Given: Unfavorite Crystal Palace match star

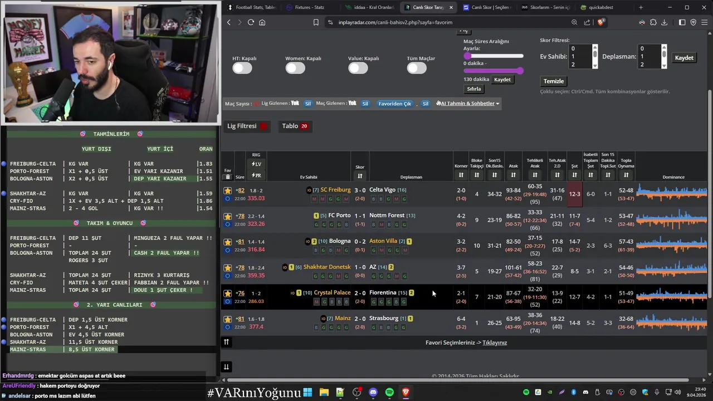Looking at the screenshot, I should tap(227, 293).
